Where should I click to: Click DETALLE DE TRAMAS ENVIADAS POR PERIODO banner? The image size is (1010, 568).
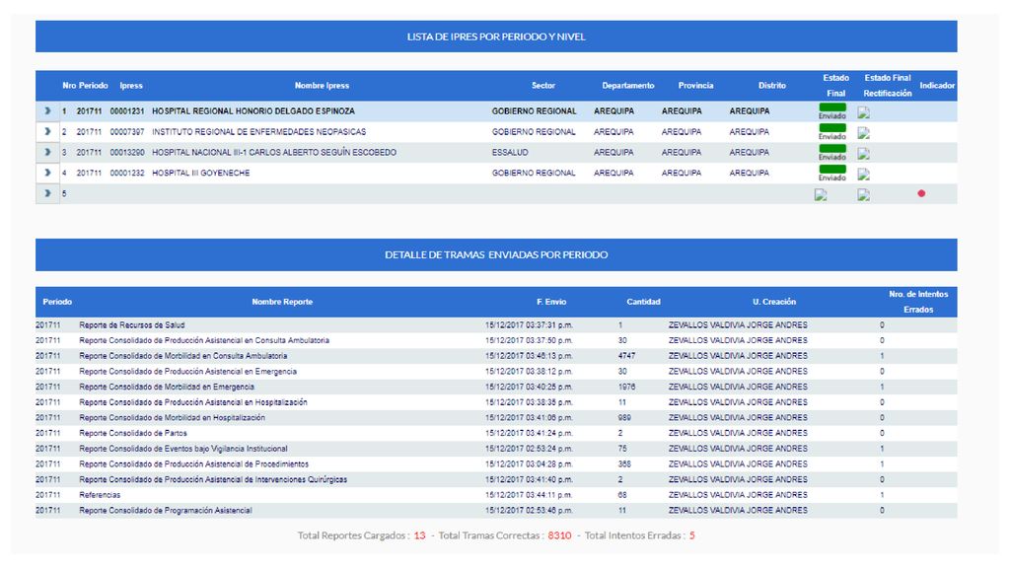click(496, 254)
